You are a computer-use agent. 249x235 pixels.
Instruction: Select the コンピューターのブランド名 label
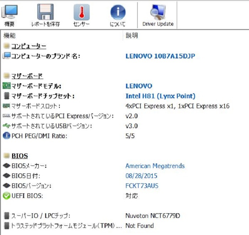pyautogui.click(x=46, y=56)
